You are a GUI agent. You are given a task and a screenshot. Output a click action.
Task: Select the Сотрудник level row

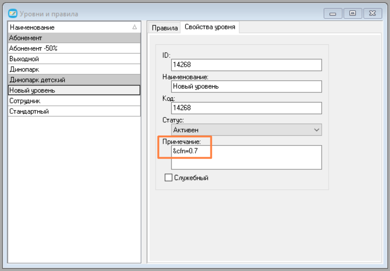pos(74,101)
